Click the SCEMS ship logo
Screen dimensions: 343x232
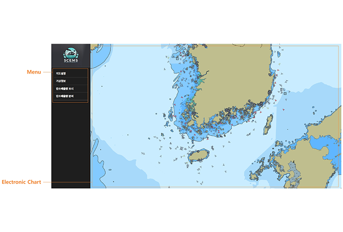point(71,54)
